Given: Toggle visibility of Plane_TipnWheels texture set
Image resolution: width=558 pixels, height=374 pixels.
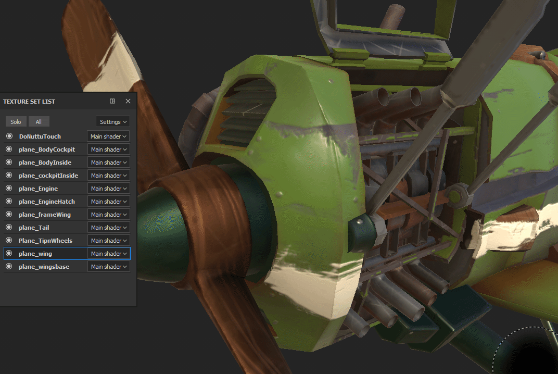Looking at the screenshot, I should pyautogui.click(x=9, y=240).
